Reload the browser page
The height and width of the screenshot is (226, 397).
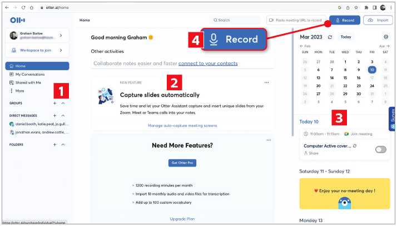(23, 8)
